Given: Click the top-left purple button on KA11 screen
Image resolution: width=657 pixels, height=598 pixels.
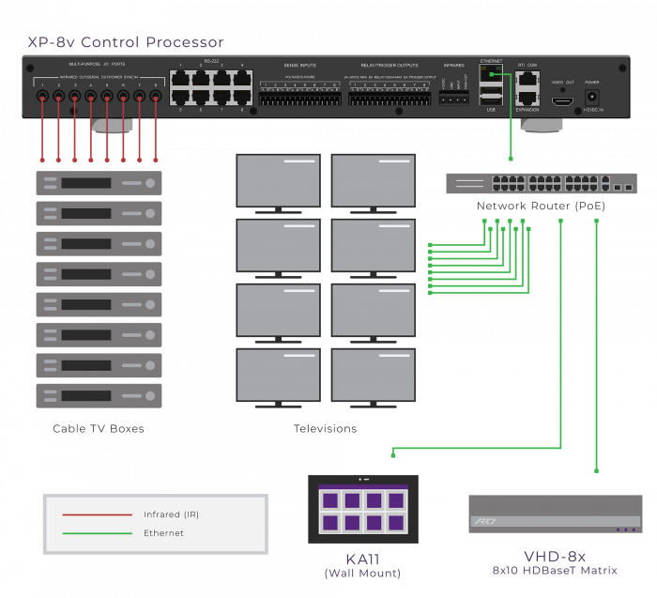Looking at the screenshot, I should pos(330,500).
